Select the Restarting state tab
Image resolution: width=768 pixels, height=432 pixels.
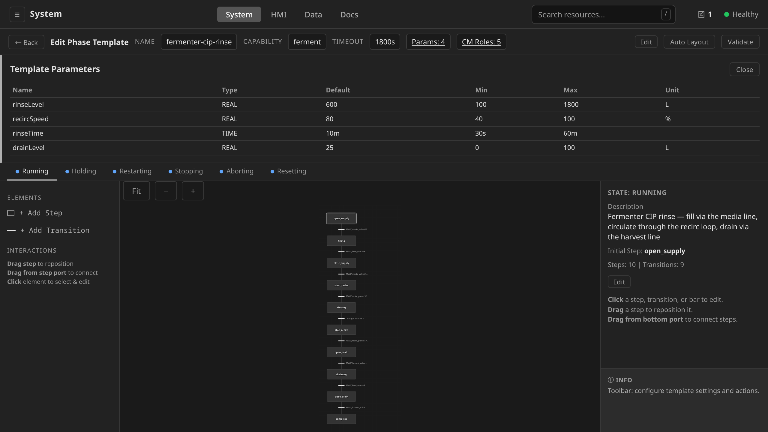pos(132,171)
